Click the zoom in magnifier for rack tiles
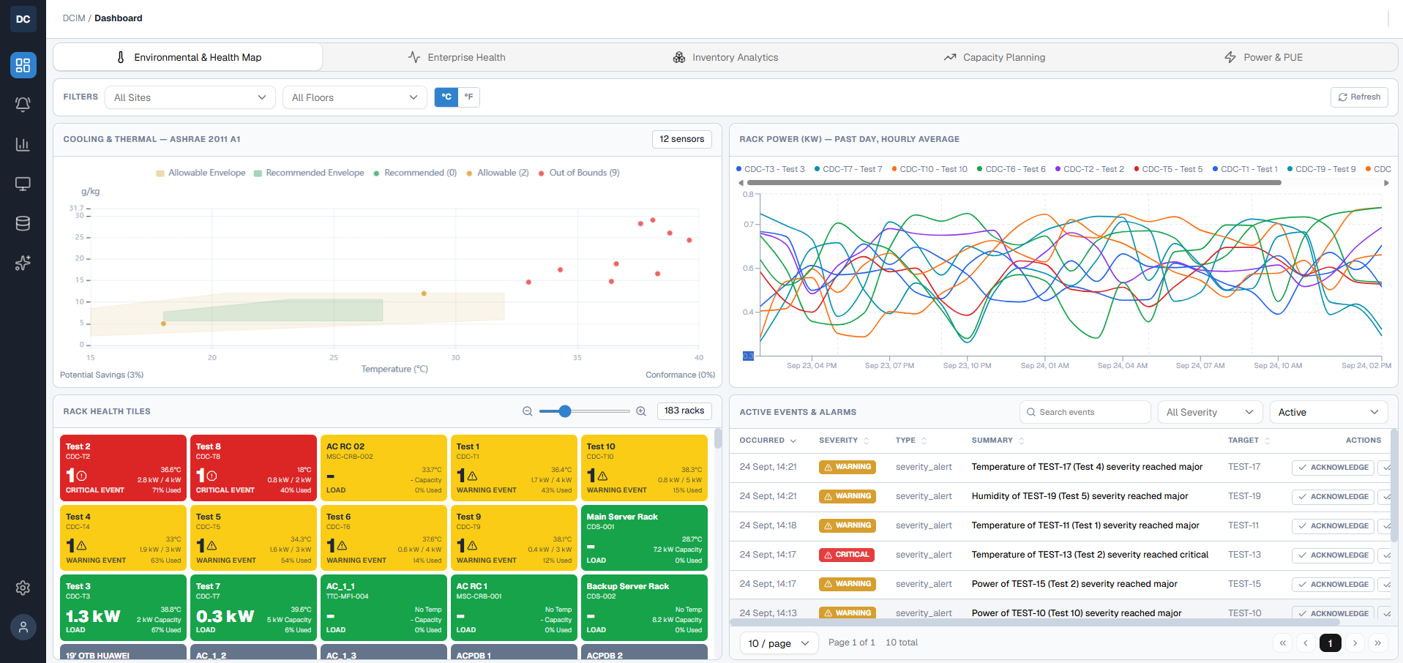Viewport: 1403px width, 663px height. click(x=641, y=411)
